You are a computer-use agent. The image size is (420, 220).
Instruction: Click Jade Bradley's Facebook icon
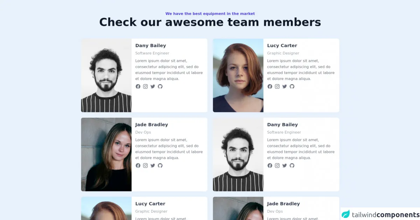pyautogui.click(x=138, y=166)
